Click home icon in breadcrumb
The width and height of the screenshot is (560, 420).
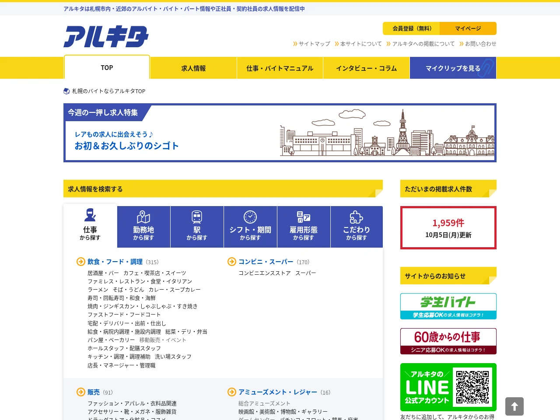click(66, 91)
